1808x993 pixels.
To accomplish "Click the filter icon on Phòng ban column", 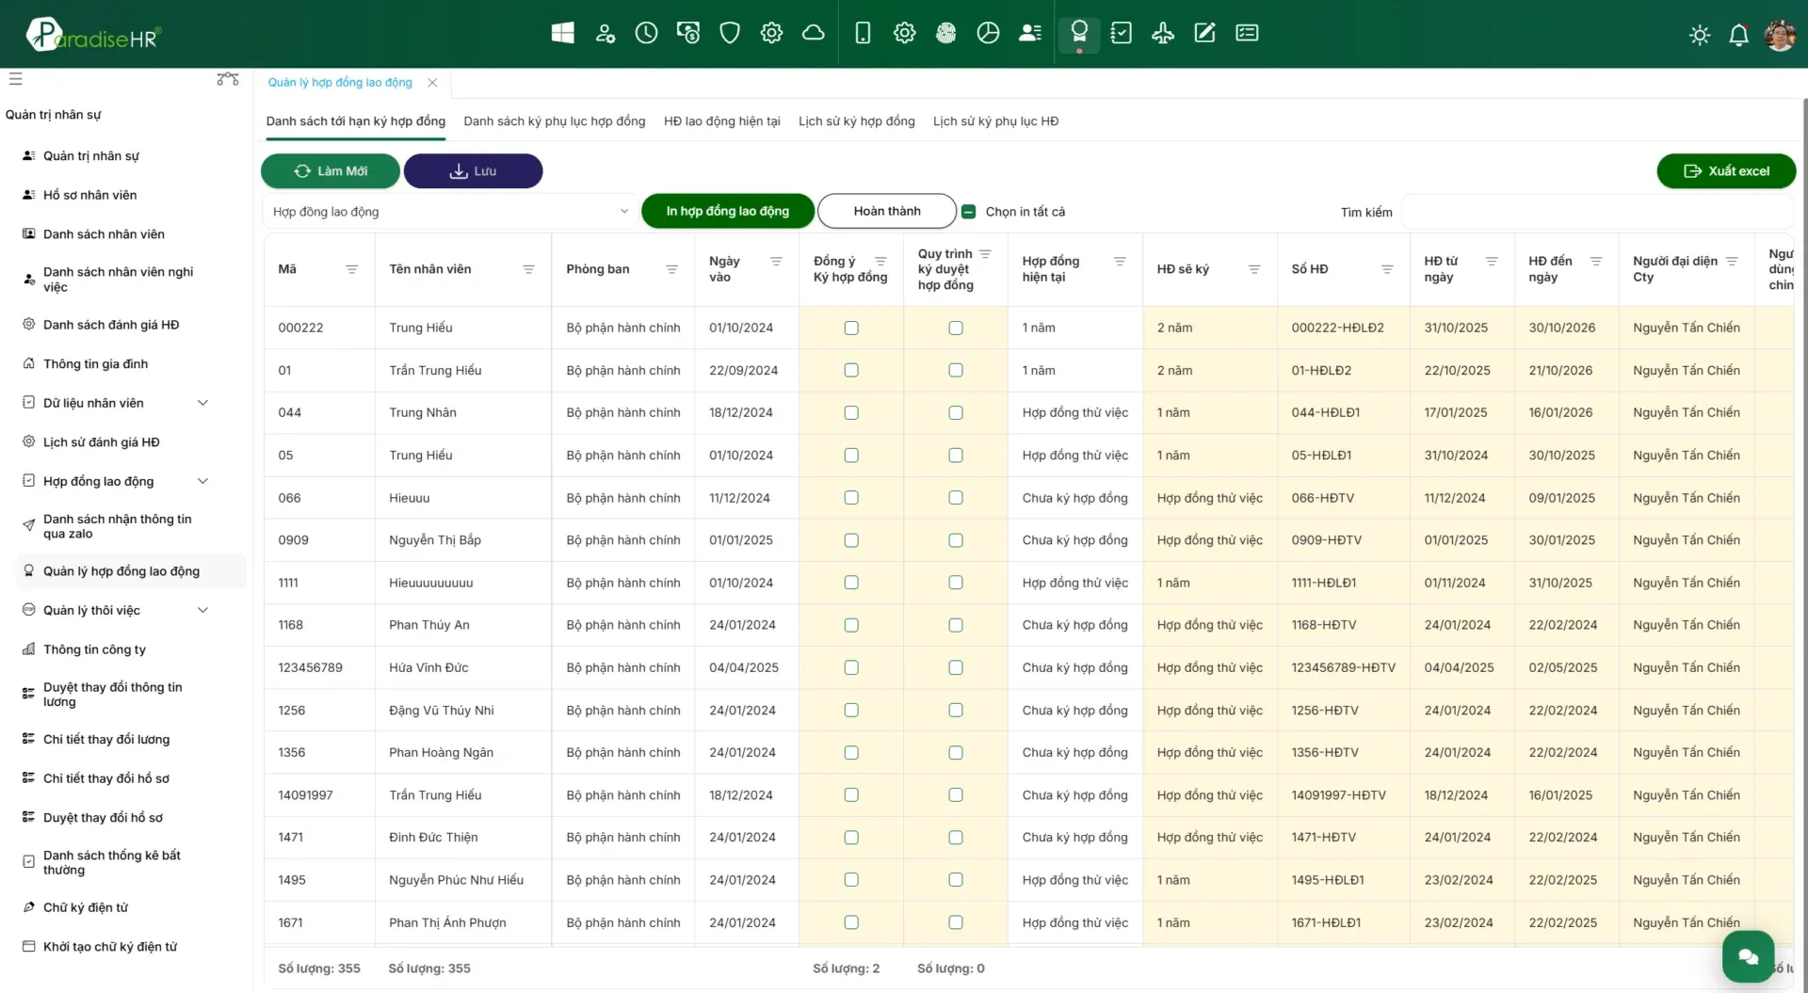I will click(x=671, y=269).
